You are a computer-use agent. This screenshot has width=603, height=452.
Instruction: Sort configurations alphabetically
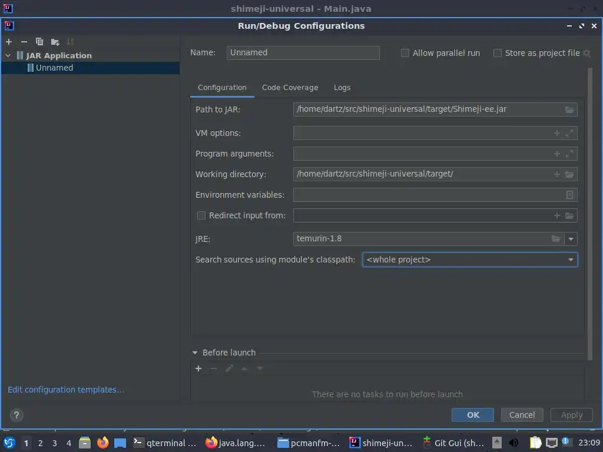70,42
